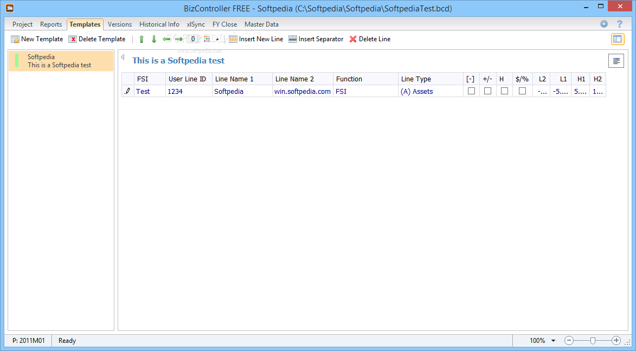Toggle the H checkbox in Test row
Image resolution: width=636 pixels, height=351 pixels.
point(504,91)
